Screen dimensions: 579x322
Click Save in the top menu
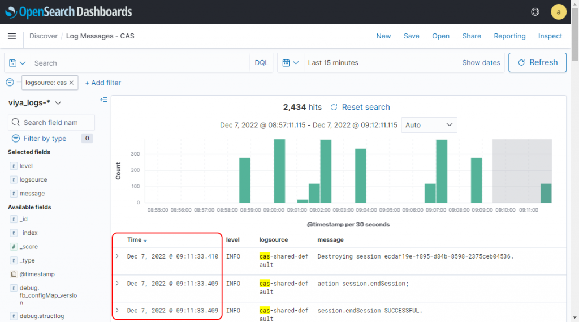click(x=411, y=36)
